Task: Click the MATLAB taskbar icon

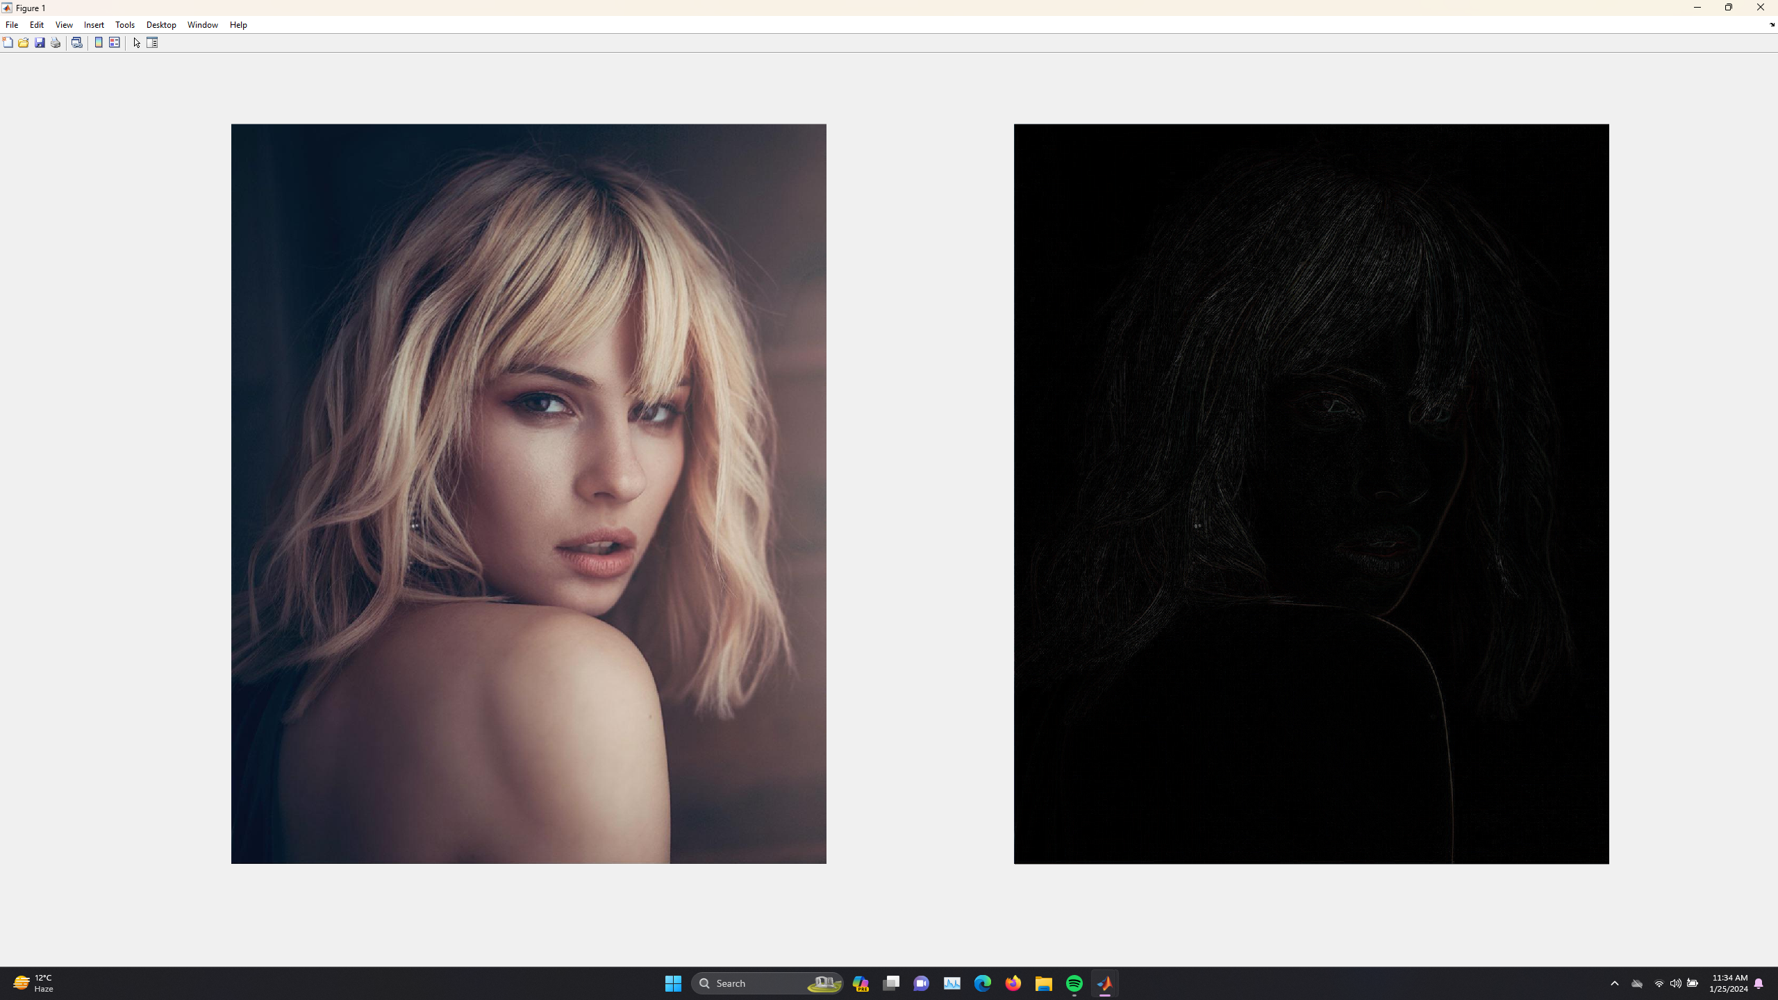Action: [1105, 983]
